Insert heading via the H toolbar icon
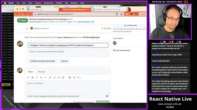This screenshot has height=110, width=197. click(x=28, y=77)
